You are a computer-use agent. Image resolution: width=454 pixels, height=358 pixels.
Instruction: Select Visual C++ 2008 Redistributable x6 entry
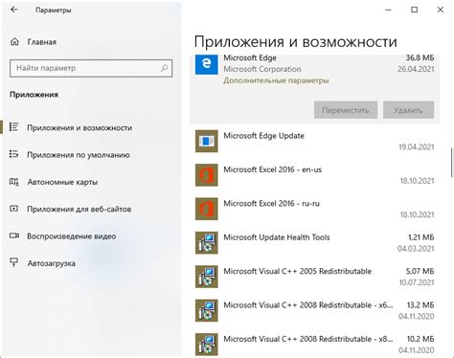pos(315,310)
